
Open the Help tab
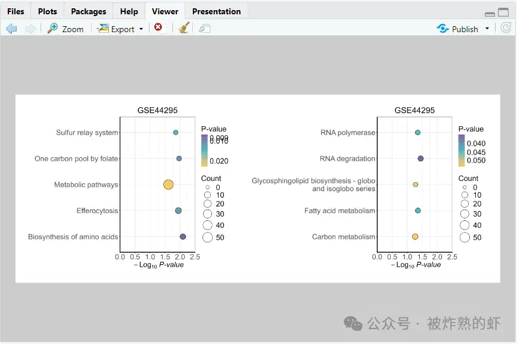(x=129, y=11)
